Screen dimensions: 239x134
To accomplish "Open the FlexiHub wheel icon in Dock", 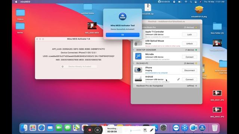I will click(x=185, y=128).
